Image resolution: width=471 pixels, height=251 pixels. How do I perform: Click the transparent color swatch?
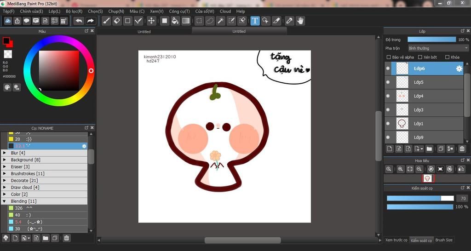[x=8, y=54]
